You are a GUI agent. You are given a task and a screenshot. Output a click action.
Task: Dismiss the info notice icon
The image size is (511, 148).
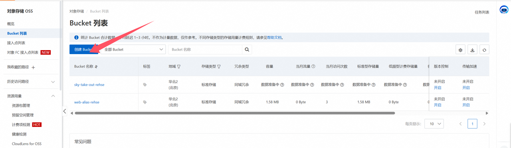[76, 37]
